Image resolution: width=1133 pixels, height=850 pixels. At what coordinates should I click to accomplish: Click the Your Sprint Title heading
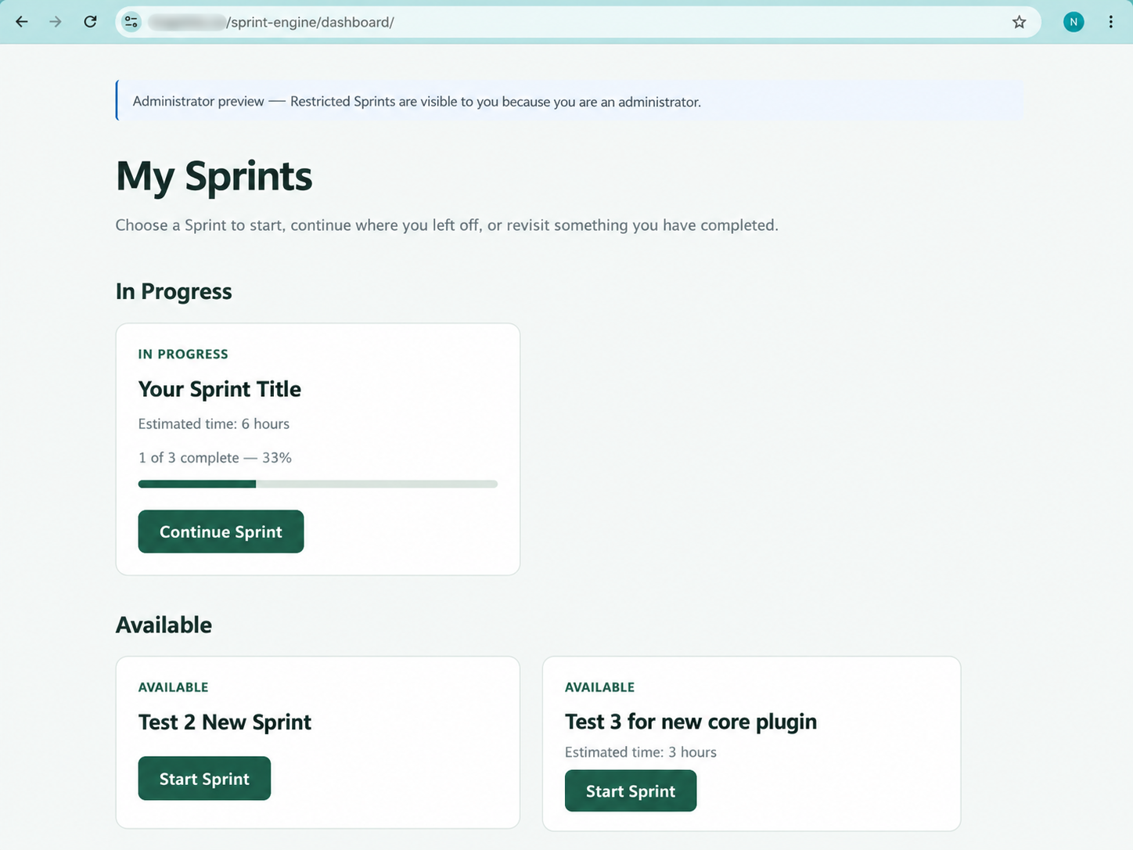[x=220, y=389]
